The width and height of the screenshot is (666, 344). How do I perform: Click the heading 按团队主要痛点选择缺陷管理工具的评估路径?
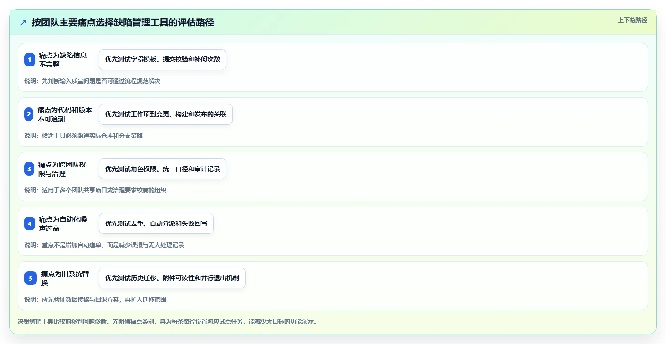click(x=123, y=22)
